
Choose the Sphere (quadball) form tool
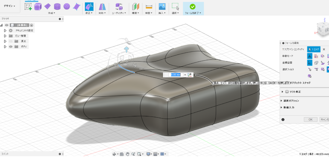click(67, 7)
